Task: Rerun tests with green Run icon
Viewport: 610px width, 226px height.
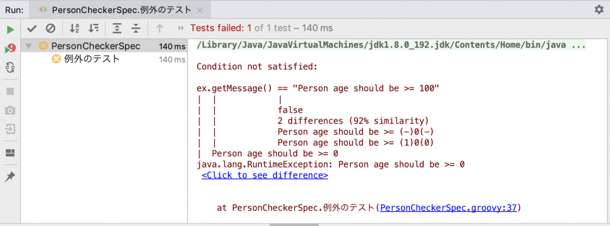Action: (x=11, y=29)
